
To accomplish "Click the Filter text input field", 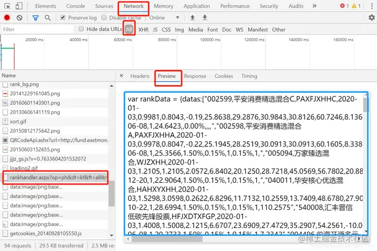I will (x=37, y=29).
